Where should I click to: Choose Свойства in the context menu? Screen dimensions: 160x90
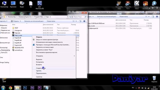pyautogui.click(x=54, y=77)
